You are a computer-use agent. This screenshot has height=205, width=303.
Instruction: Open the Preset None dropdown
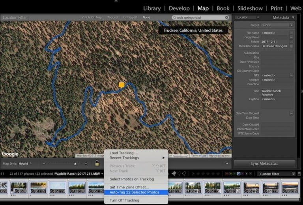277,25
